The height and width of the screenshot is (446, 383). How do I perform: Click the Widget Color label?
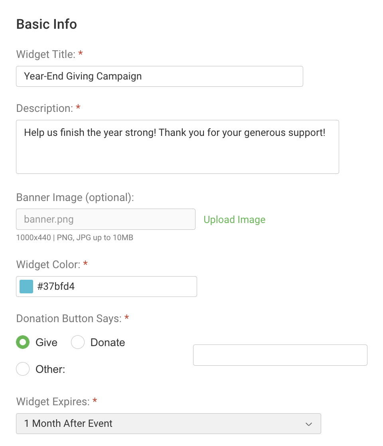48,264
